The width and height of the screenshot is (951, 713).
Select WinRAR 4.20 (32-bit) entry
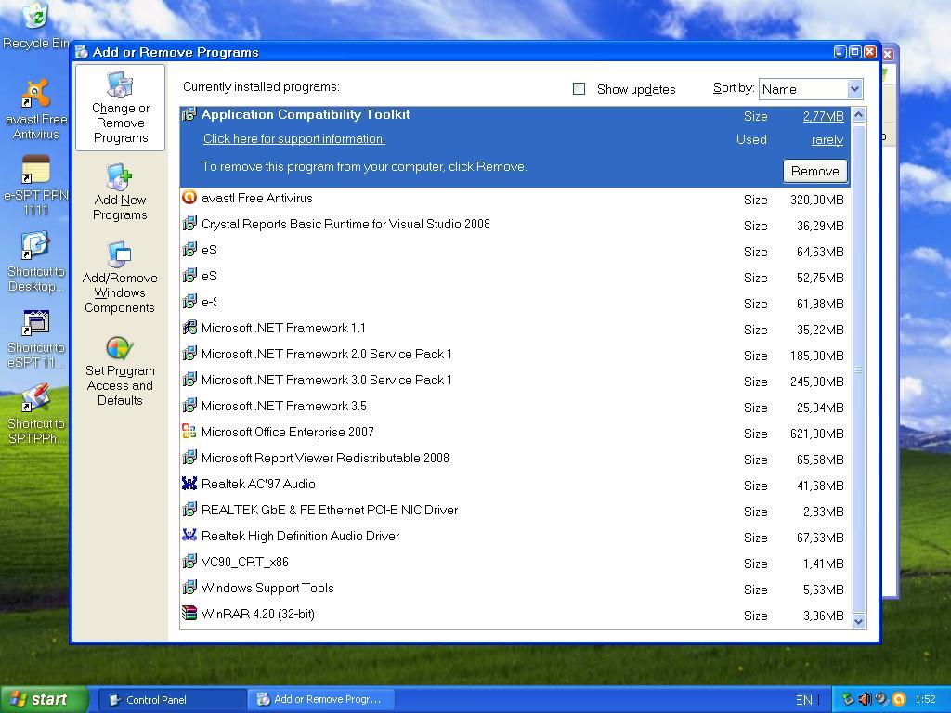(258, 615)
